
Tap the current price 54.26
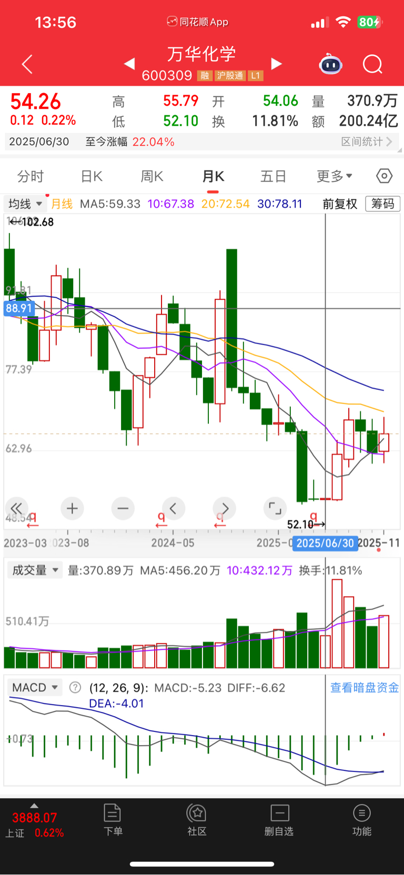click(36, 102)
